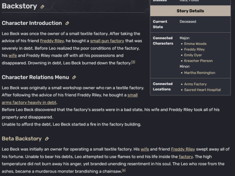Open Sacred Heart Hospital location link
The width and height of the screenshot is (235, 176).
202,90
